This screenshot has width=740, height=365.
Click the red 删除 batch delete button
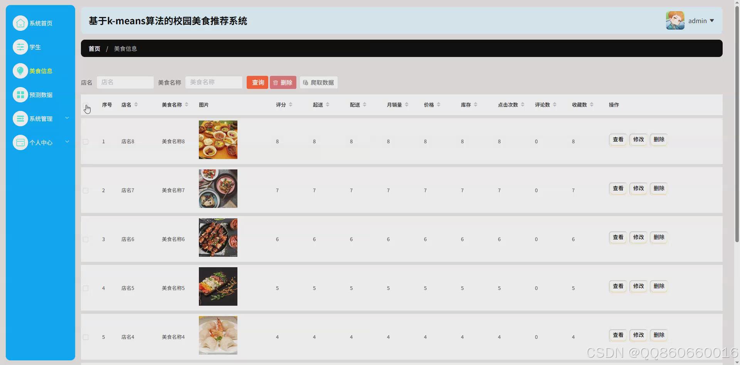tap(283, 82)
